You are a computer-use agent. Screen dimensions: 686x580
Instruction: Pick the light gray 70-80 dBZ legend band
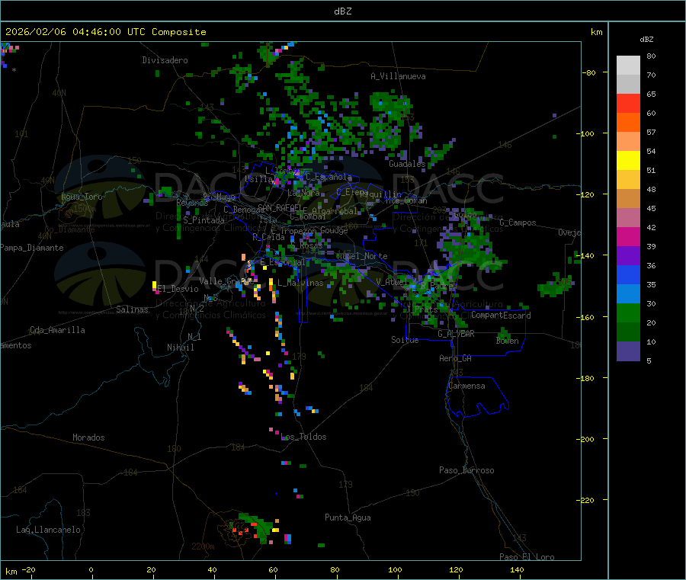point(628,66)
